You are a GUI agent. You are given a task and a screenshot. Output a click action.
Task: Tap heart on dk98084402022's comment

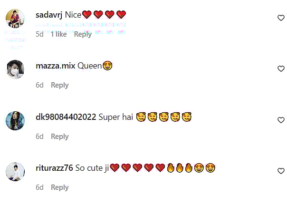pyautogui.click(x=281, y=120)
